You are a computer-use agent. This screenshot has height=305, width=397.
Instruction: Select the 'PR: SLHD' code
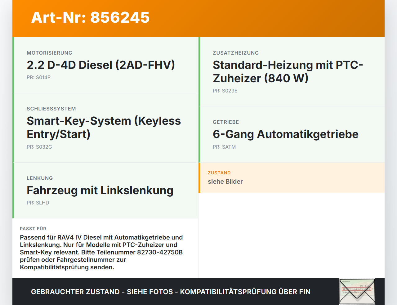(x=38, y=203)
